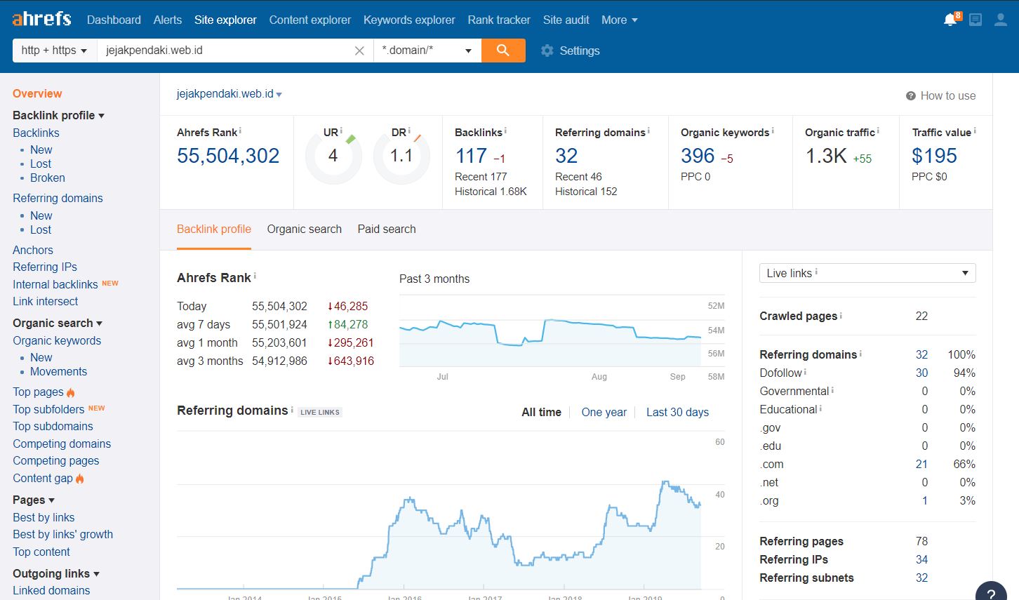Show Referring domains for Last 30 days
Screen dimensions: 1019x600
[x=678, y=412]
